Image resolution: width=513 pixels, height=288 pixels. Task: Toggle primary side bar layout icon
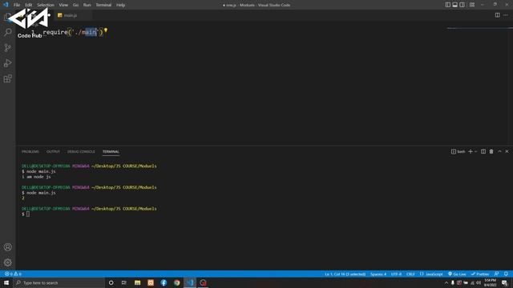tap(447, 5)
